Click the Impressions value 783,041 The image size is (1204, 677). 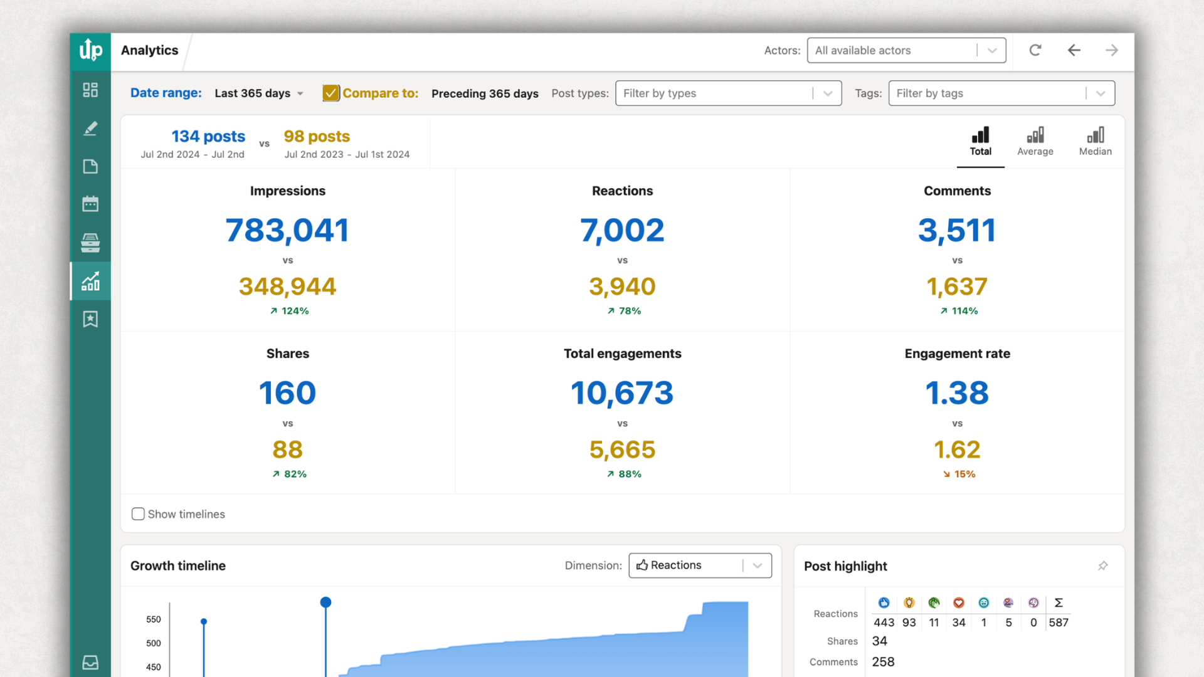point(287,230)
